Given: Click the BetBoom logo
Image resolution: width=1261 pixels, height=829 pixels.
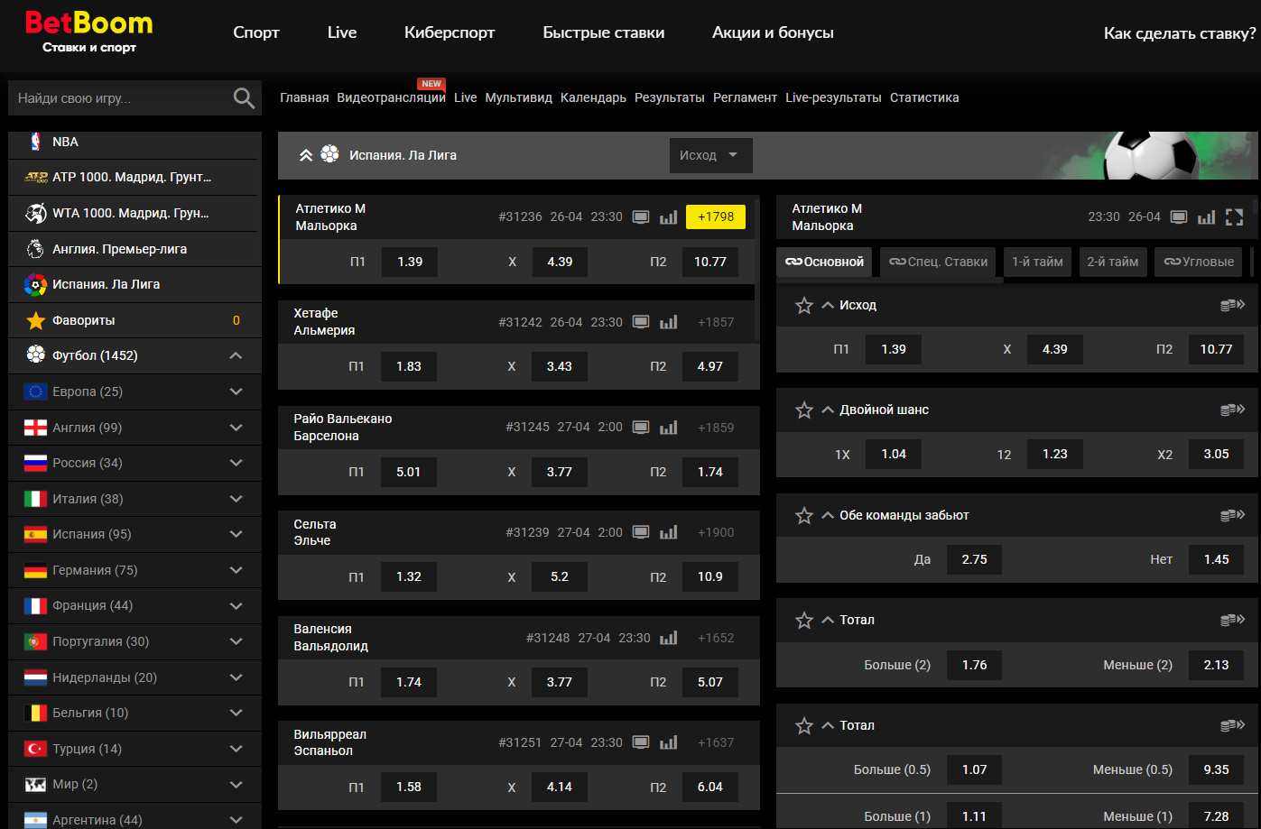Looking at the screenshot, I should (89, 32).
